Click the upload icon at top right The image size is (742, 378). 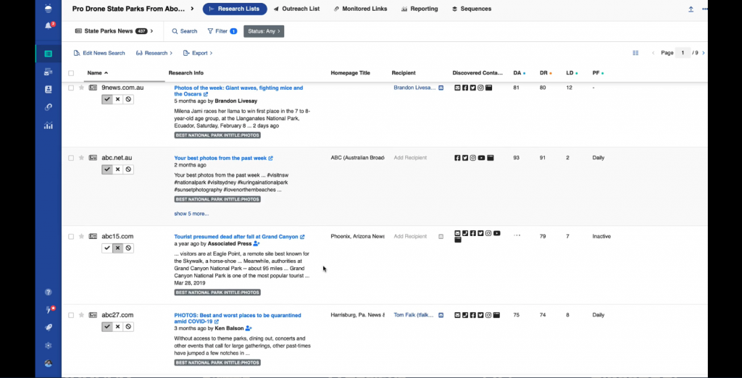pos(691,9)
